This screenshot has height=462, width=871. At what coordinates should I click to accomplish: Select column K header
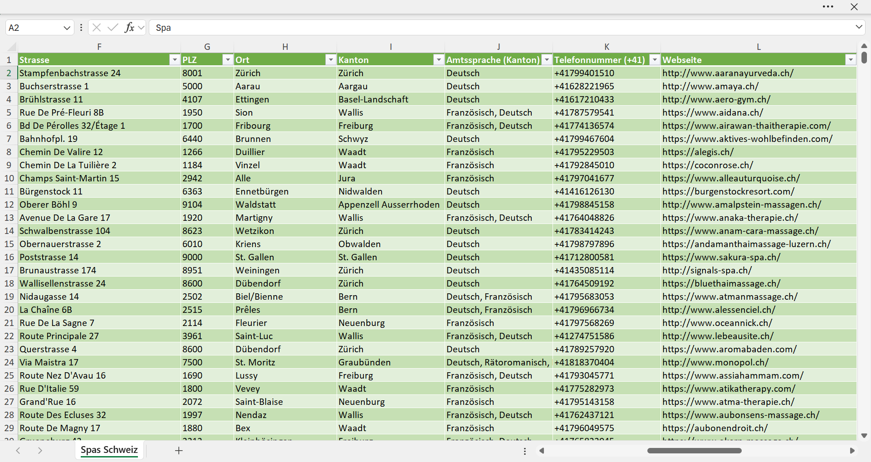(x=607, y=47)
